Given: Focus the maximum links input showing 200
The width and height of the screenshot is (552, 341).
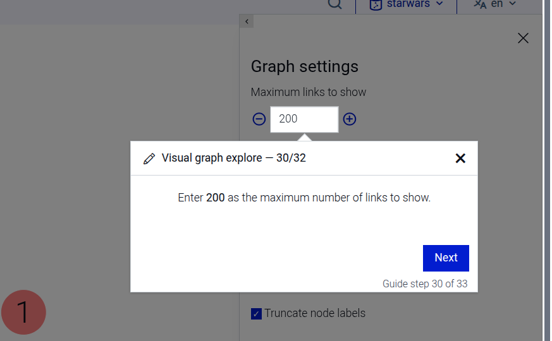Looking at the screenshot, I should tap(304, 119).
